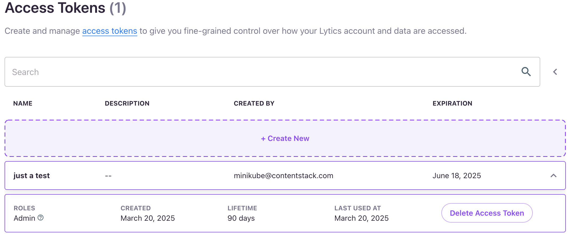Sort by the DESCRIPTION column header
The image size is (573, 234).
[x=127, y=103]
